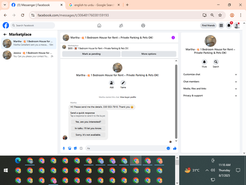Click Find friends button
This screenshot has height=185, width=246.
pos(208,26)
